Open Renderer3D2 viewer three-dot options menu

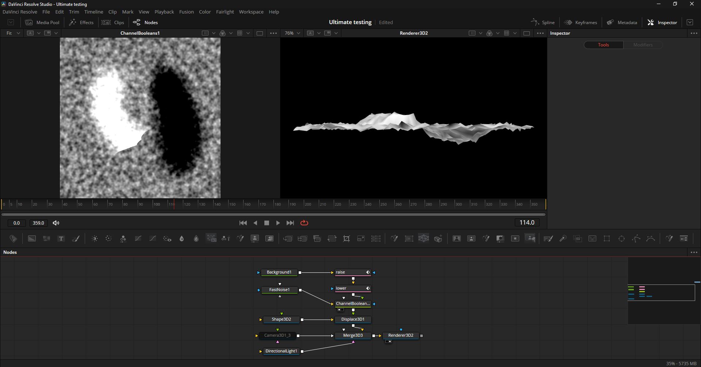[x=540, y=33]
